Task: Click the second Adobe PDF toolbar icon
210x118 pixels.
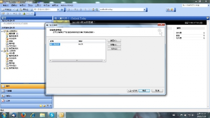Action: coord(172,10)
